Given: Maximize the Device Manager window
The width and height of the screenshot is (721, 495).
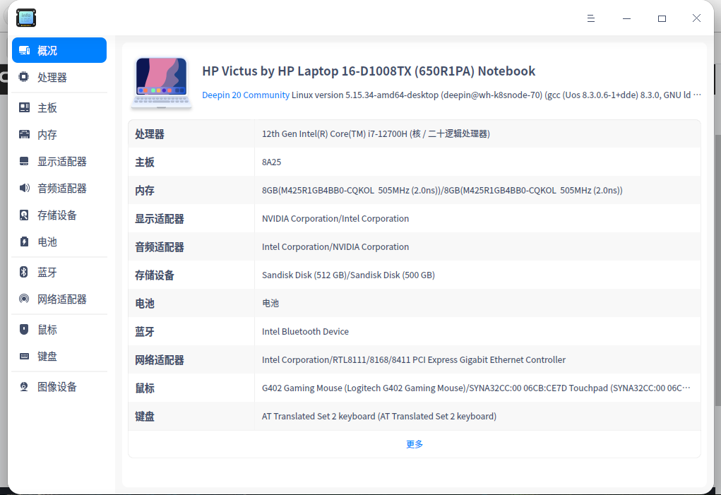Looking at the screenshot, I should pyautogui.click(x=662, y=18).
